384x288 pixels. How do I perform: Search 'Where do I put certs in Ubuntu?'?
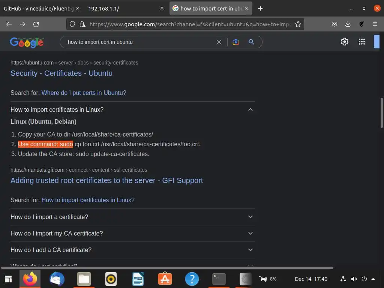[84, 93]
